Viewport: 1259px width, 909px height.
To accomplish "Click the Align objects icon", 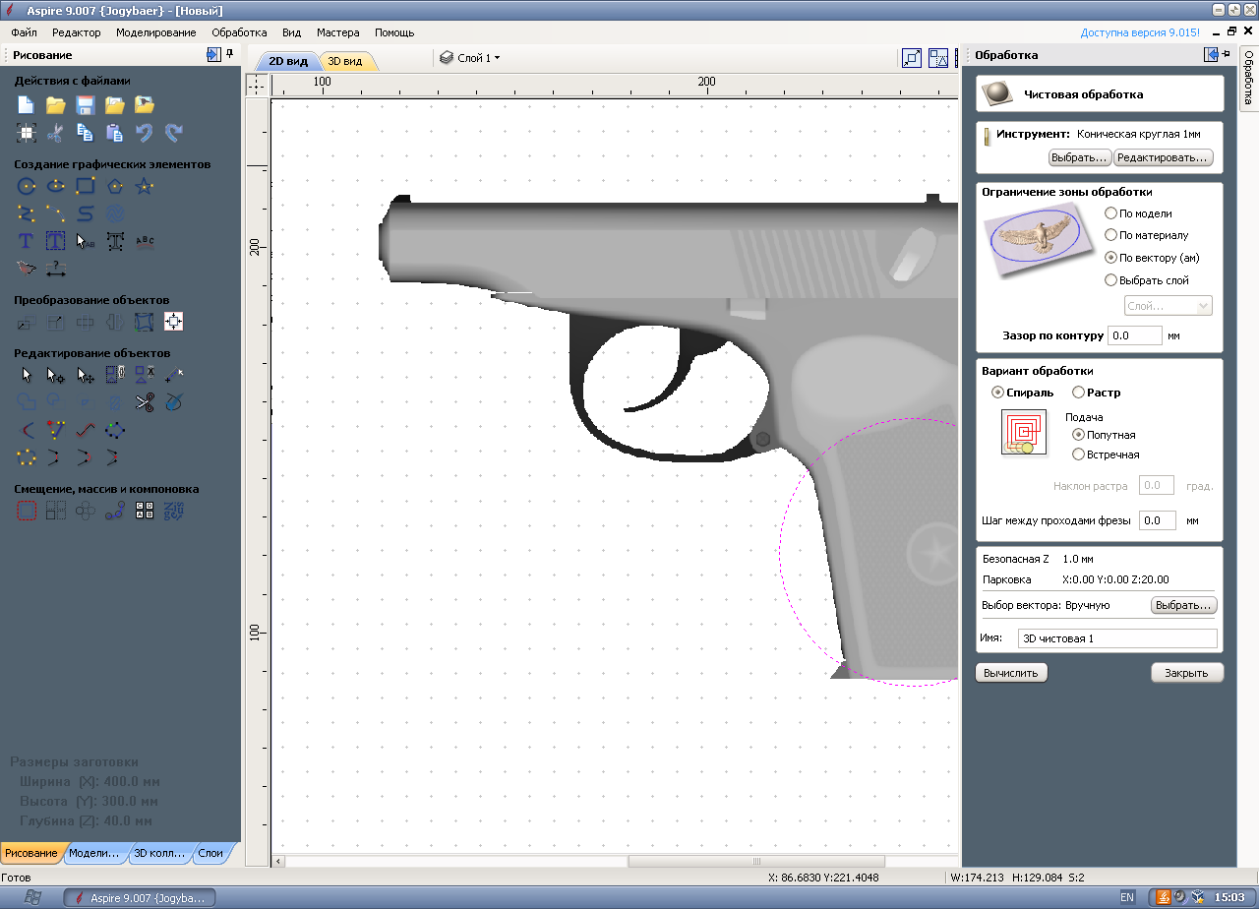I will tap(174, 322).
